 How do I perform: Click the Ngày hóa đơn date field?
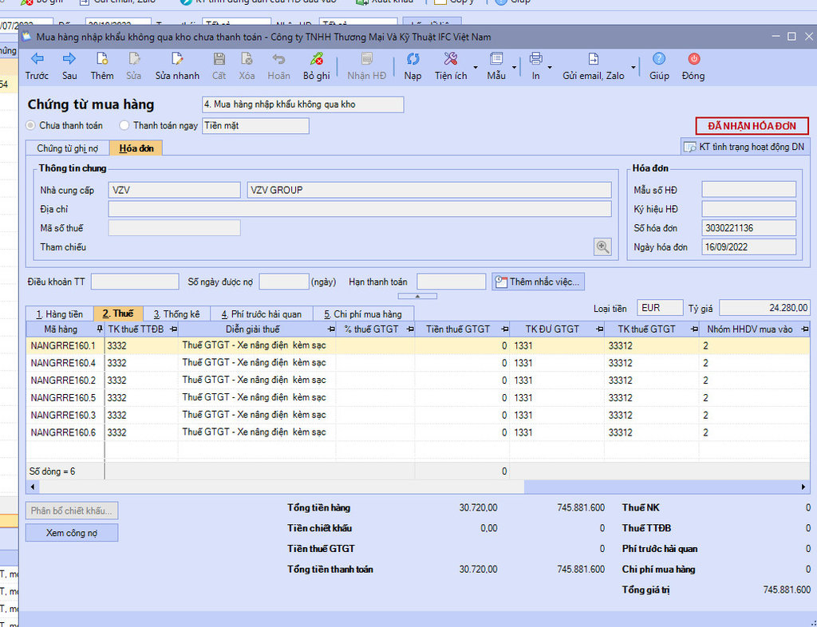click(x=748, y=246)
